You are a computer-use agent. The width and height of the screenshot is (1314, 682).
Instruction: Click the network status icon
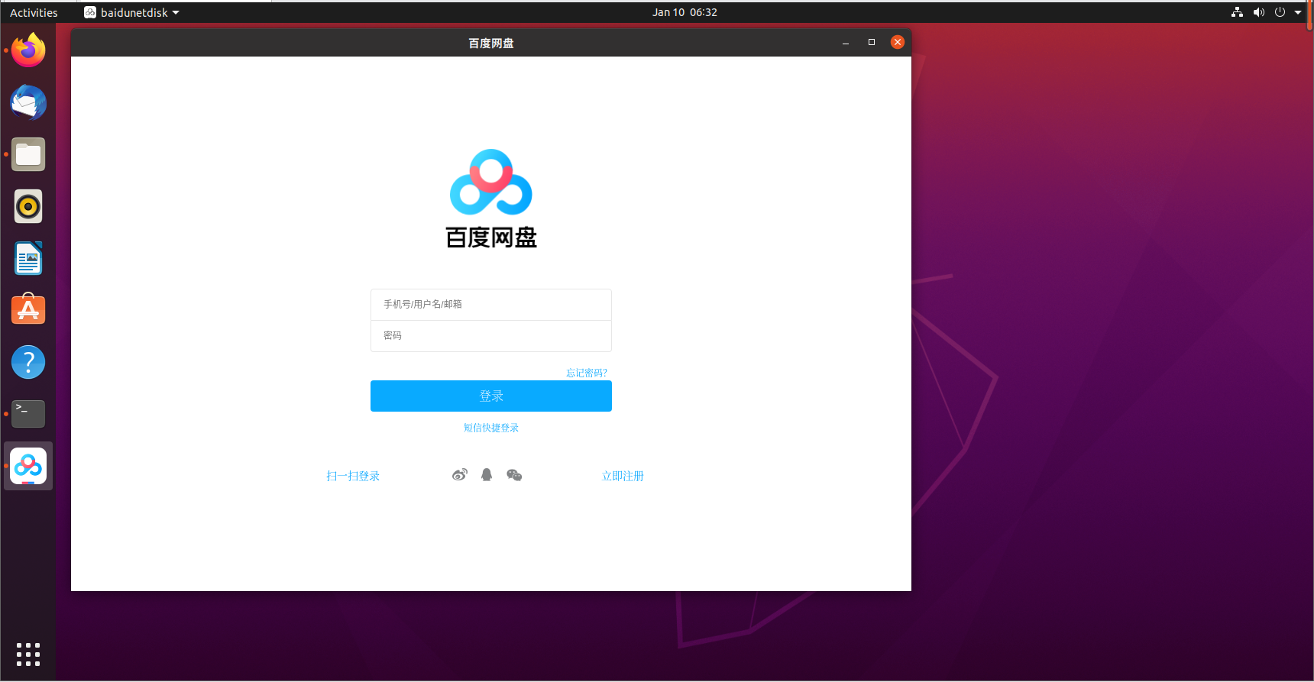[1237, 12]
